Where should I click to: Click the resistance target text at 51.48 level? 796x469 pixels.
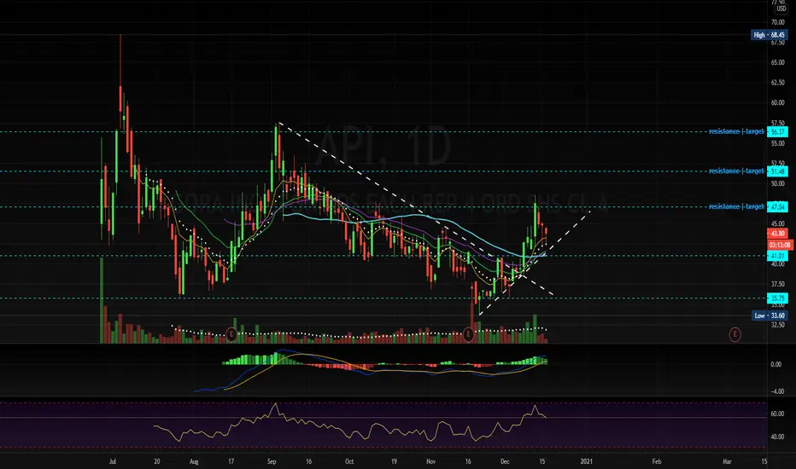(736, 171)
